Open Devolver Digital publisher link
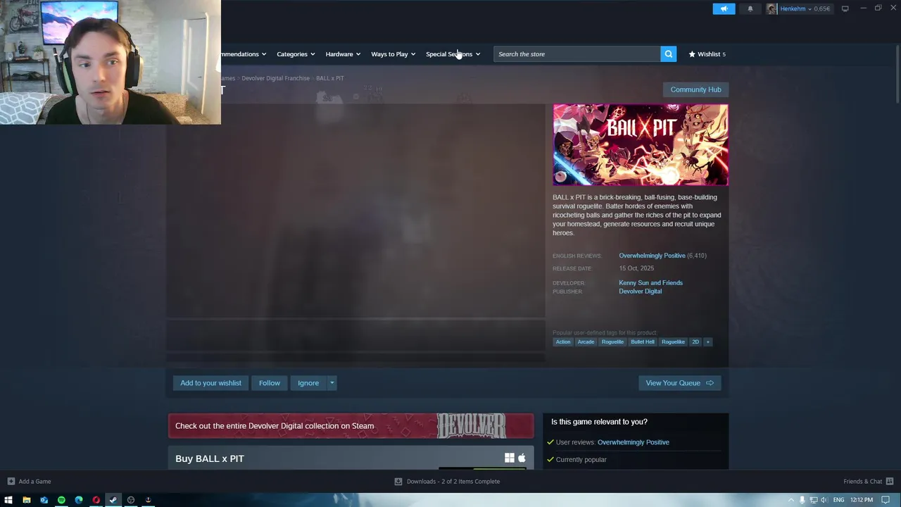901x507 pixels. pos(640,291)
